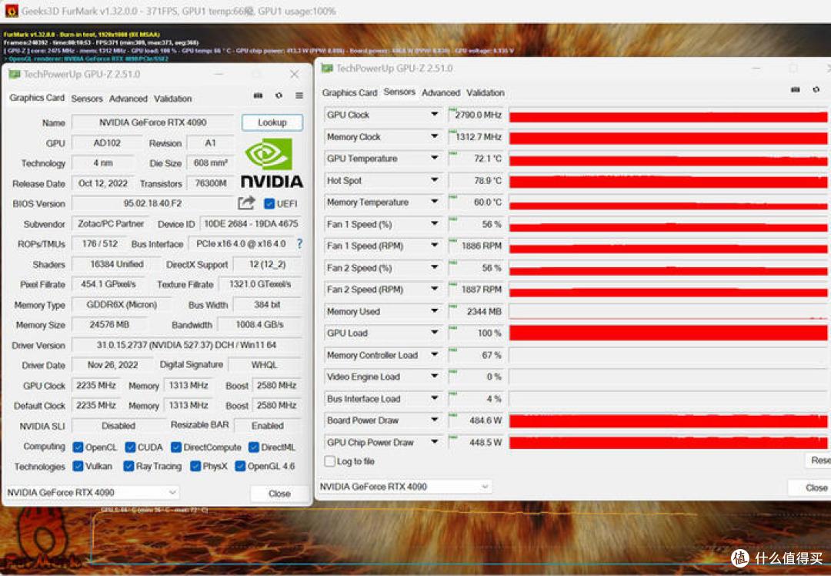
Task: Click the screenshot camera icon in Sensors window
Action: point(795,89)
